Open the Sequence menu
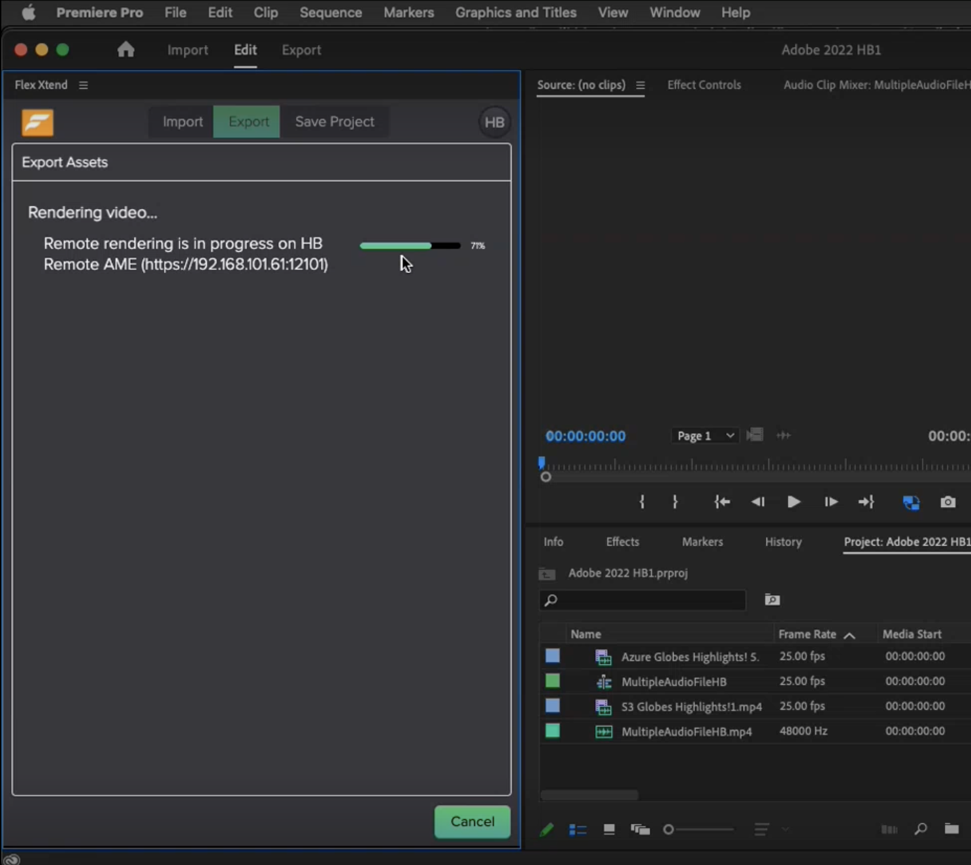 click(x=331, y=12)
